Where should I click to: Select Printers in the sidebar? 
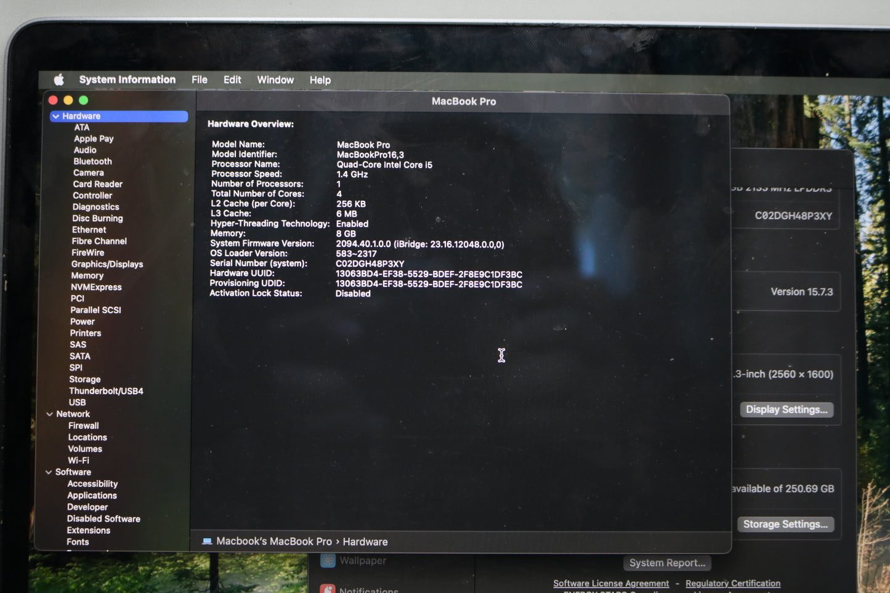coord(86,333)
